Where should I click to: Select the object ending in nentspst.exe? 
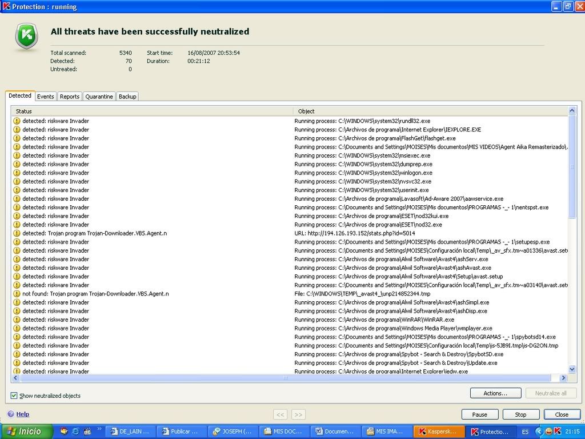[422, 207]
